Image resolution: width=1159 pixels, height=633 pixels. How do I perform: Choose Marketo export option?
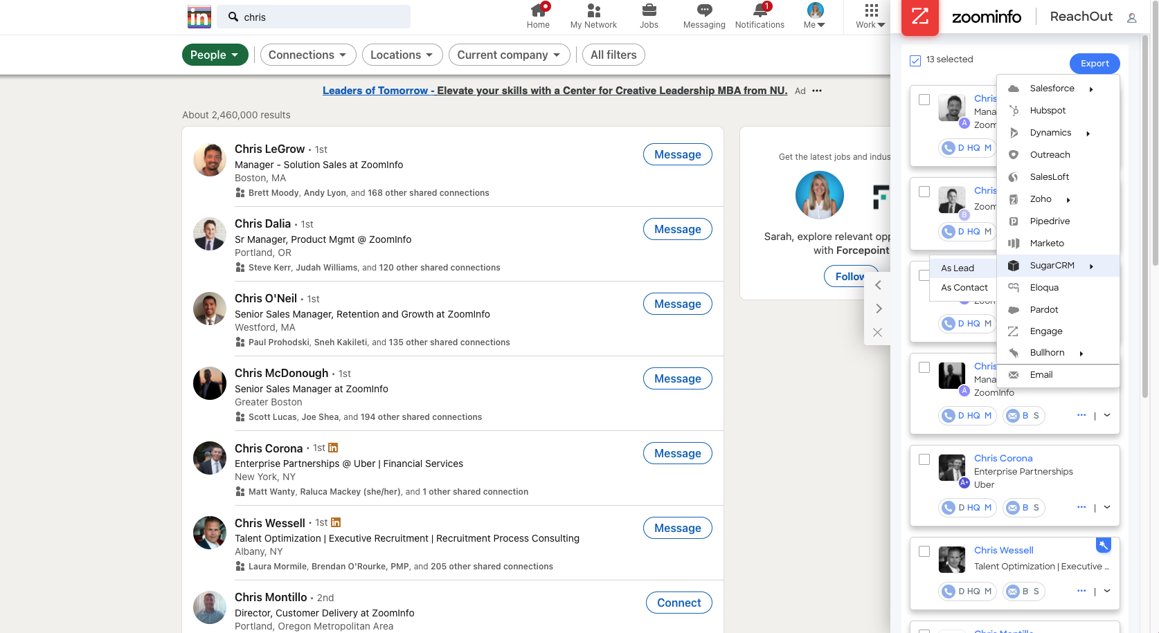pos(1058,244)
